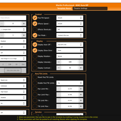Click the Control section heading
The image size is (121, 121).
tap(38, 14)
